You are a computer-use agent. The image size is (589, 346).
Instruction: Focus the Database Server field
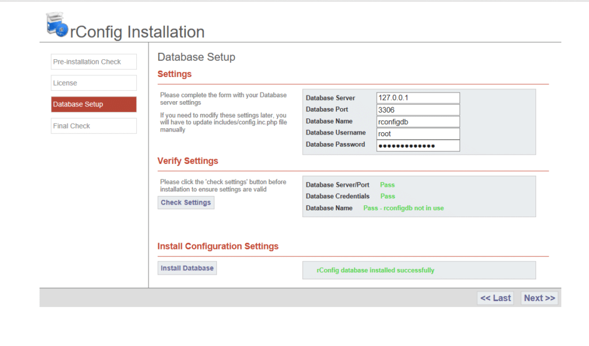(418, 98)
